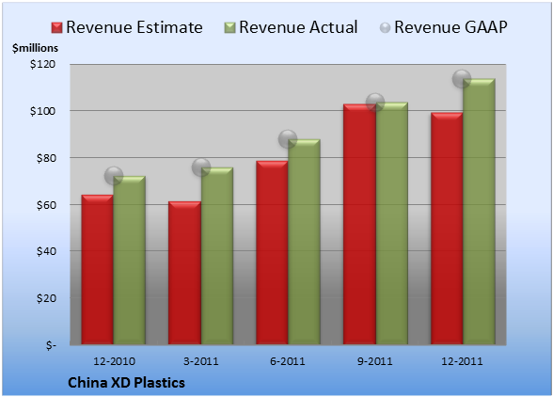Select the green actual bar for 6-2011
This screenshot has height=397, width=553.
coord(304,242)
